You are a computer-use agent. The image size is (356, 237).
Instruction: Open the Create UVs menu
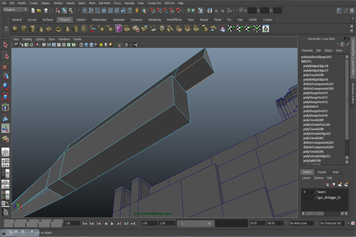tap(154, 3)
